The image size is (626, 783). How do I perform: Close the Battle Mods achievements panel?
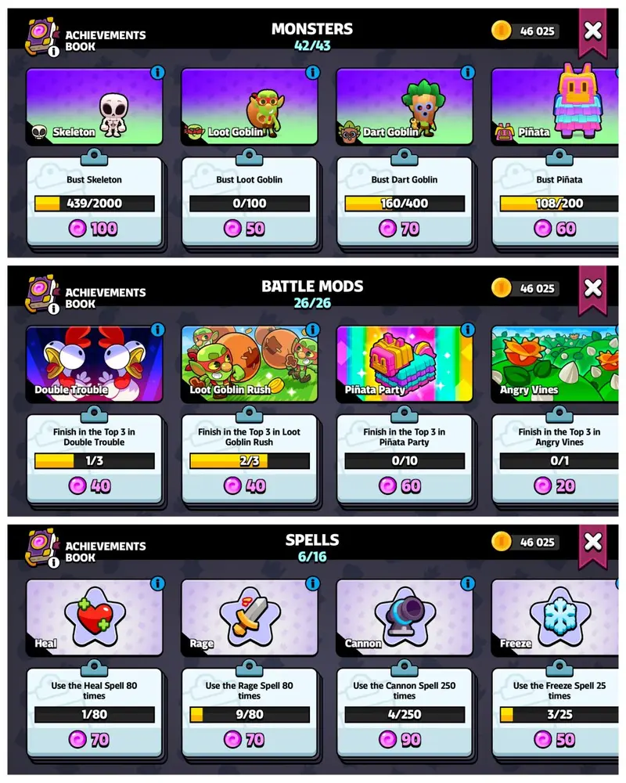592,288
